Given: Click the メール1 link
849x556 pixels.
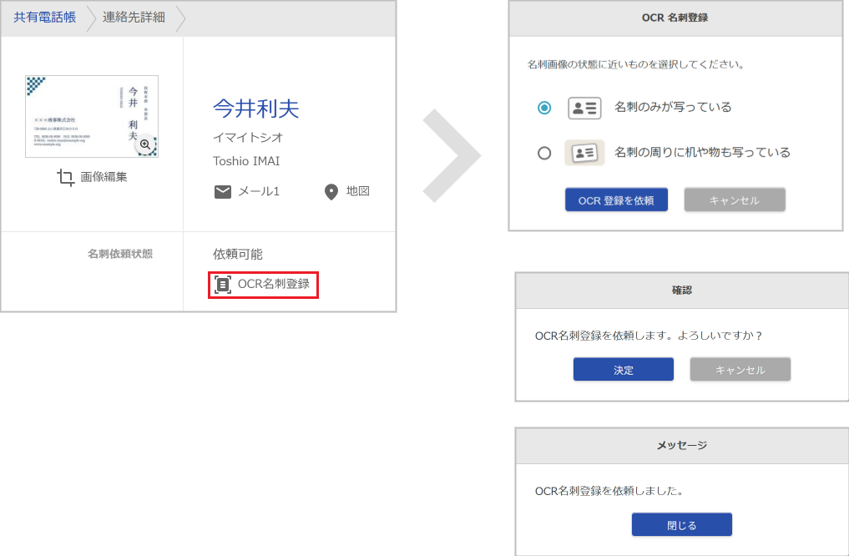Looking at the screenshot, I should point(258,192).
